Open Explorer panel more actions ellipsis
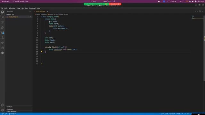This screenshot has width=205, height=115. click(x=30, y=11)
